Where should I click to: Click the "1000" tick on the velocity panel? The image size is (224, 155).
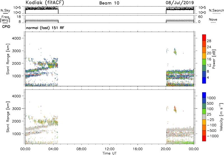(16, 134)
